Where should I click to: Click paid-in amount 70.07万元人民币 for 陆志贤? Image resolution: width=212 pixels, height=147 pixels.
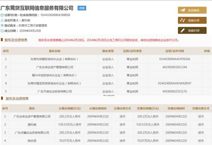pos(148,141)
